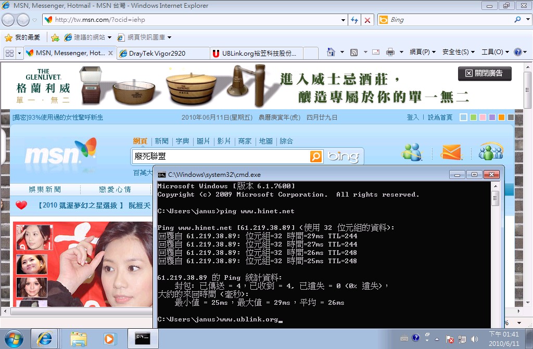Switch to the DrayTek Vigor2920 tab
Screen dimensions: 533x349
[163, 54]
